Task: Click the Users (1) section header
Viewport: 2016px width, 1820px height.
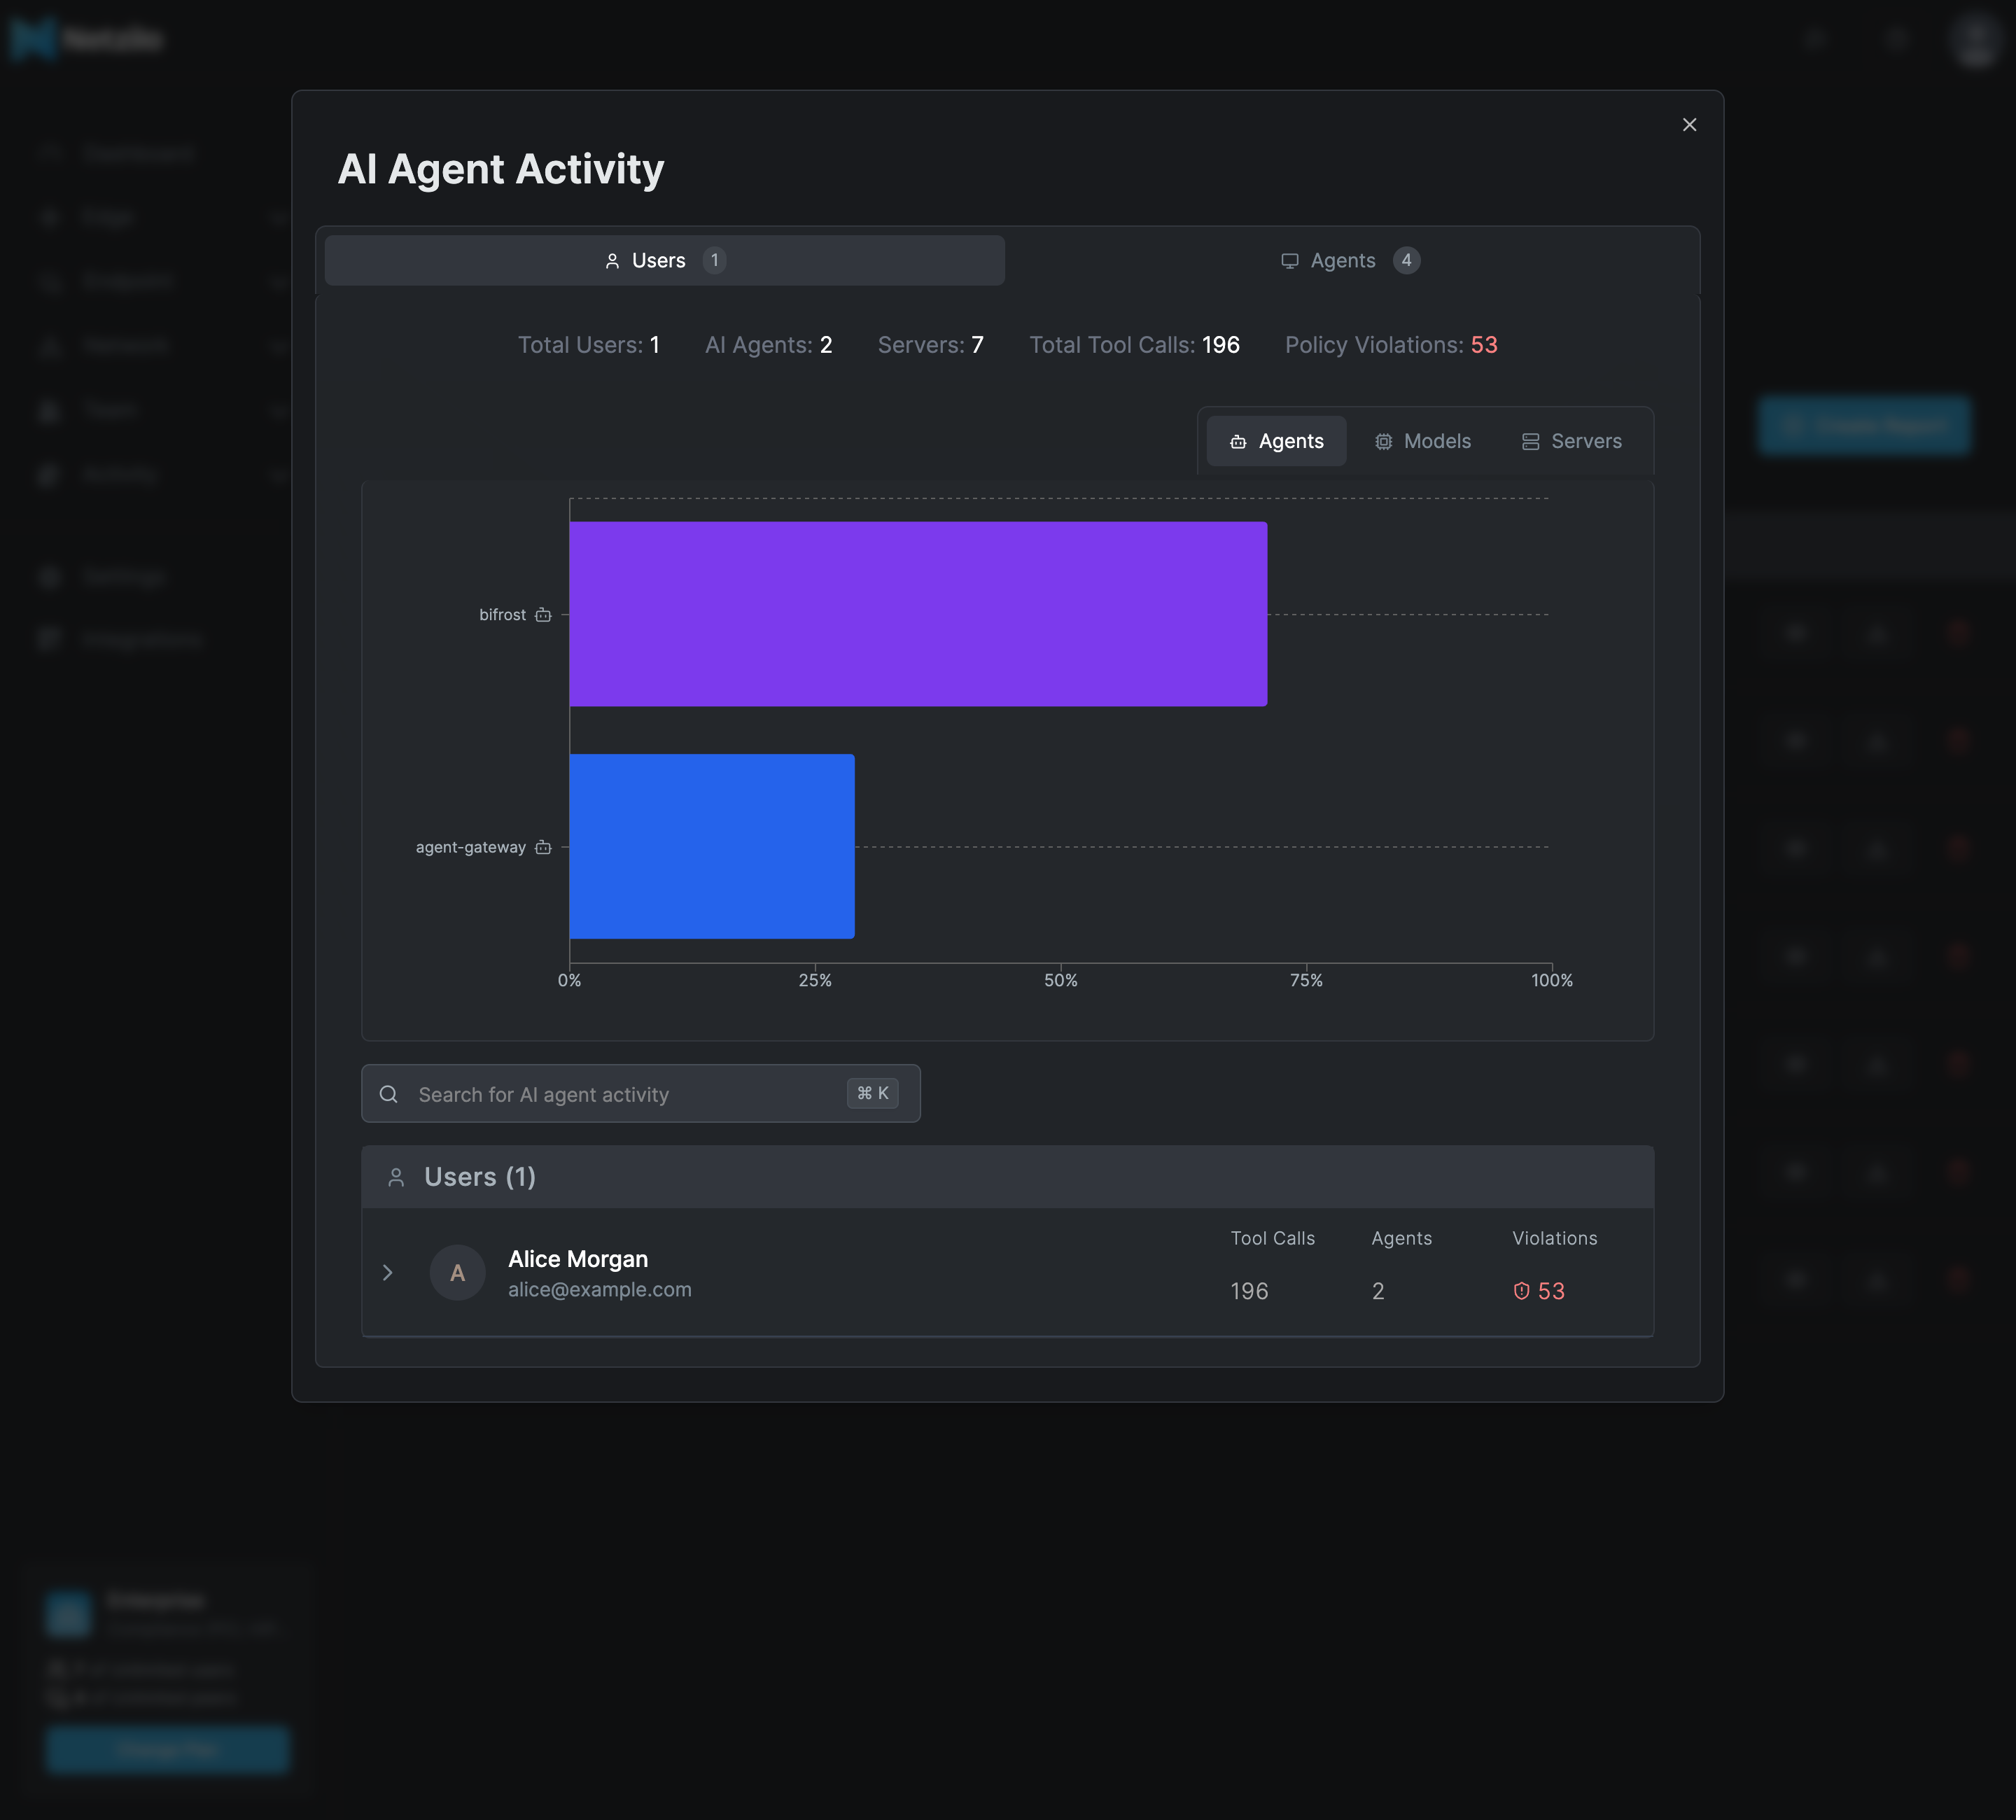Action: tap(1007, 1176)
